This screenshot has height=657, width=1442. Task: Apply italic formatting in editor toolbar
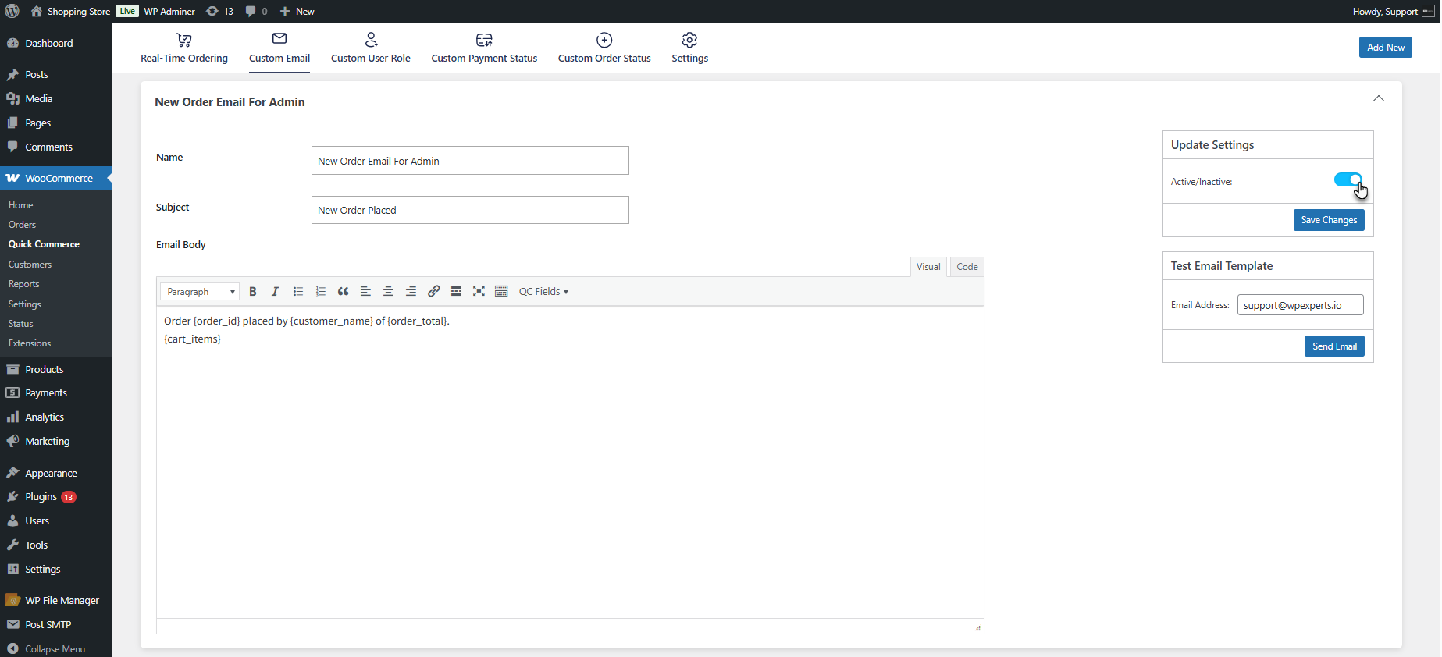pos(275,292)
